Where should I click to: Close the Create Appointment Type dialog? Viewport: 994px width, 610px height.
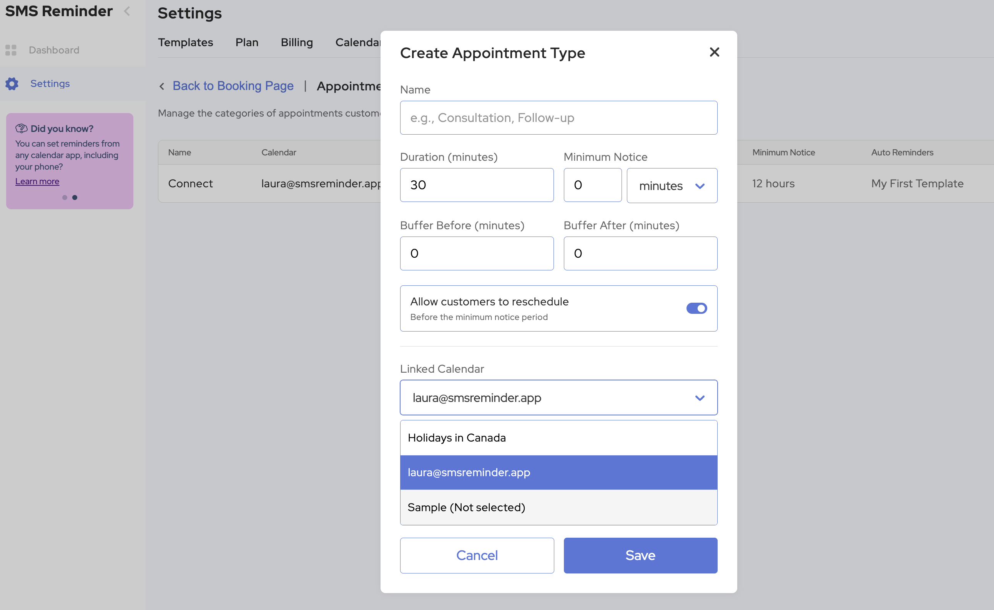[714, 52]
